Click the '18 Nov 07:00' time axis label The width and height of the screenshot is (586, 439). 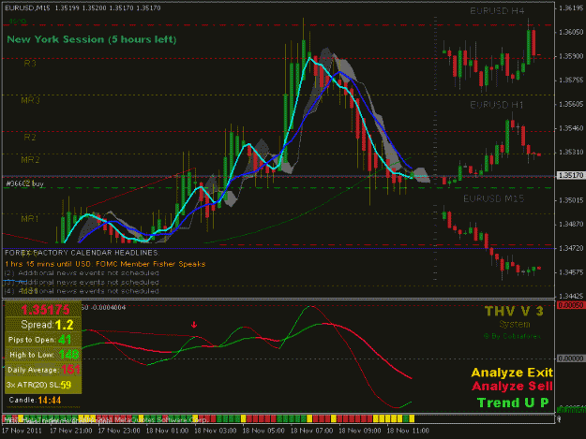coord(311,431)
